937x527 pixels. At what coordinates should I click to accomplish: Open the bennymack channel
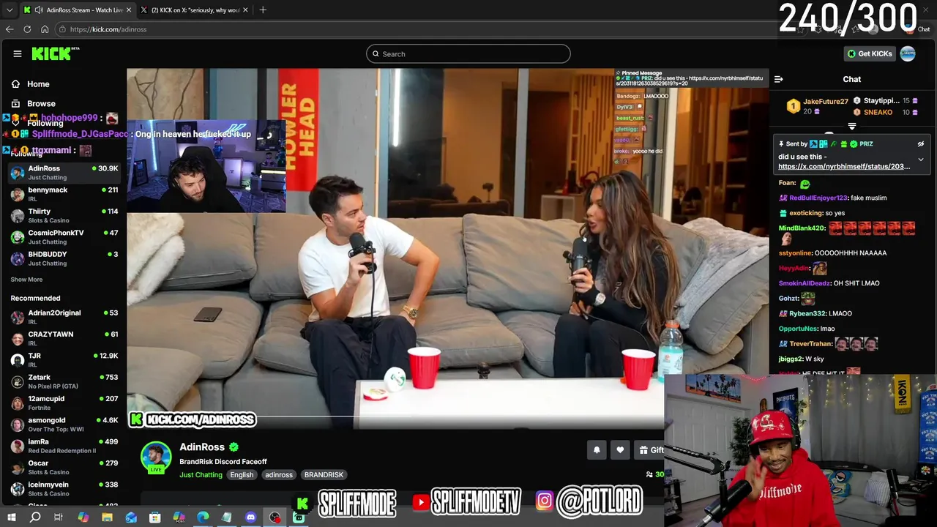(x=64, y=194)
